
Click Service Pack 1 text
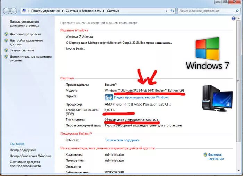[x=75, y=49]
